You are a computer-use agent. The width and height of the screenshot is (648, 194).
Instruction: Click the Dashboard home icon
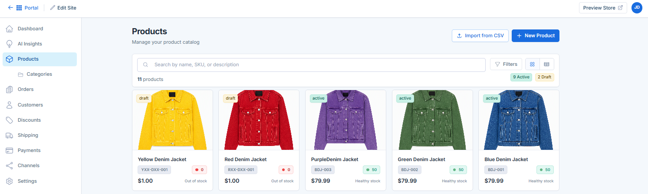10,29
